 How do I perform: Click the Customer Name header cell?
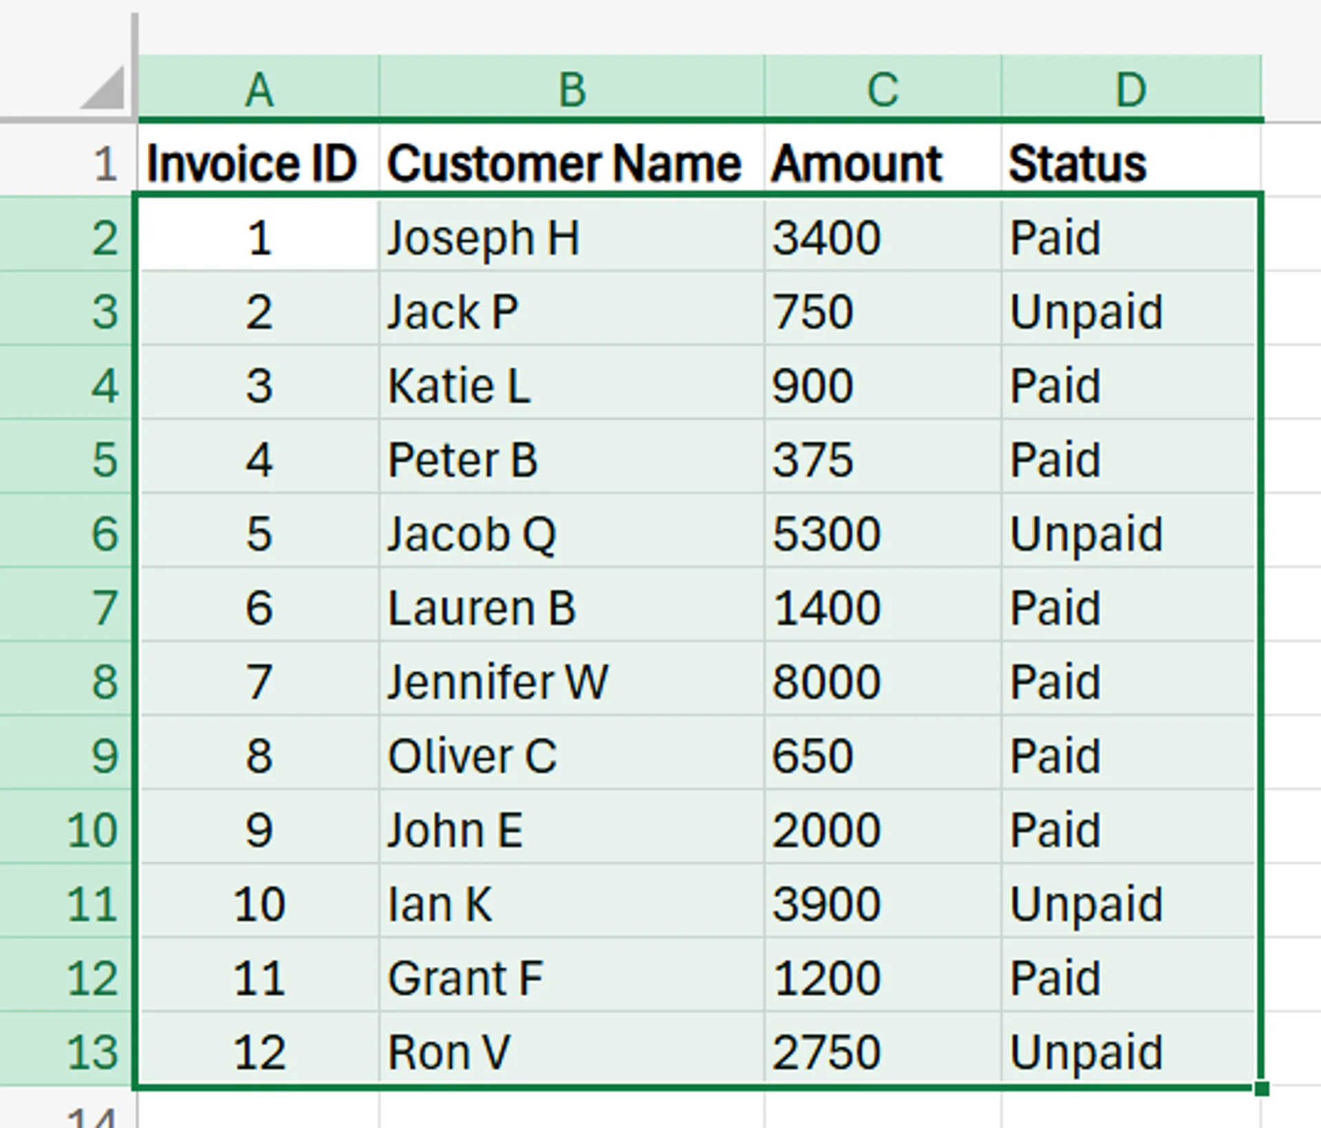point(564,160)
